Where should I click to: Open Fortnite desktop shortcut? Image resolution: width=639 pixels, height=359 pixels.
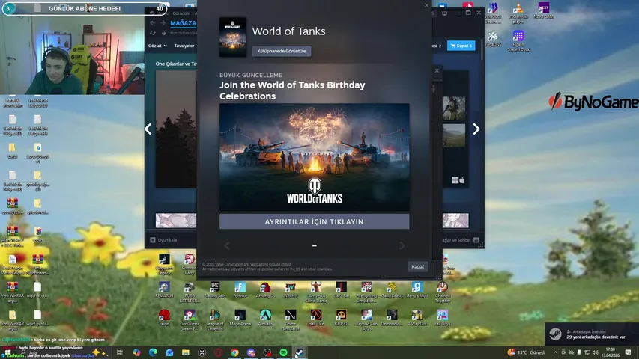[x=240, y=290]
